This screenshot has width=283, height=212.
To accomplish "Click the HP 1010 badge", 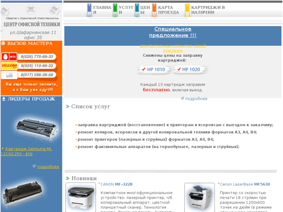I will click(154, 70).
